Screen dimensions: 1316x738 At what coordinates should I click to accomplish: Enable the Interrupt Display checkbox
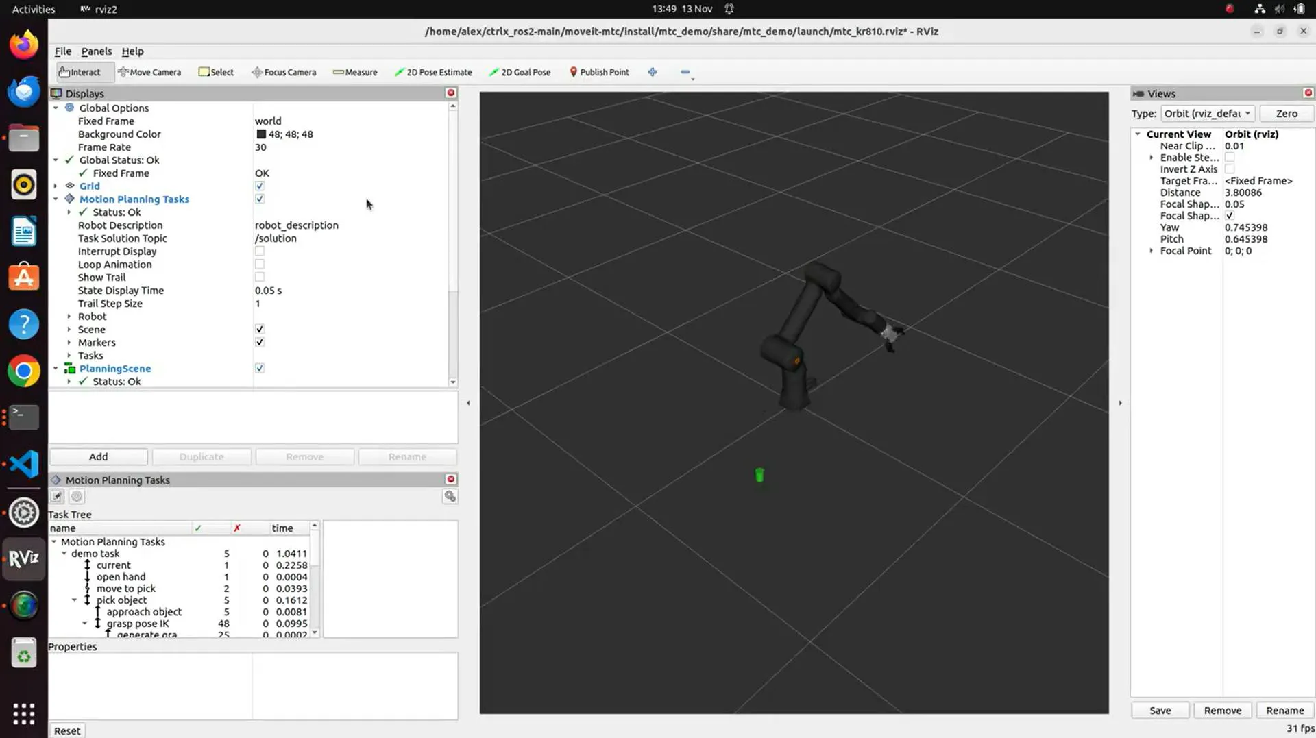click(x=260, y=251)
